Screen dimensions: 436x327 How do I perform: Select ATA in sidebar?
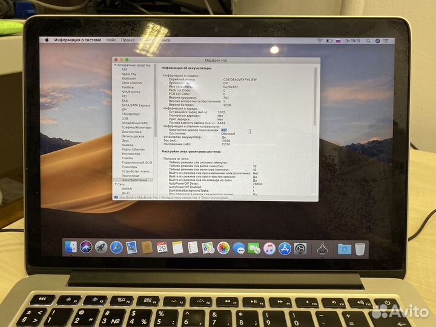pyautogui.click(x=124, y=70)
